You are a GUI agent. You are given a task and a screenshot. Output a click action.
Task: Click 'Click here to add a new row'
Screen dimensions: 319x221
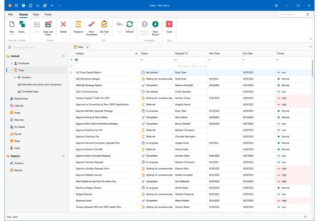pos(192,66)
